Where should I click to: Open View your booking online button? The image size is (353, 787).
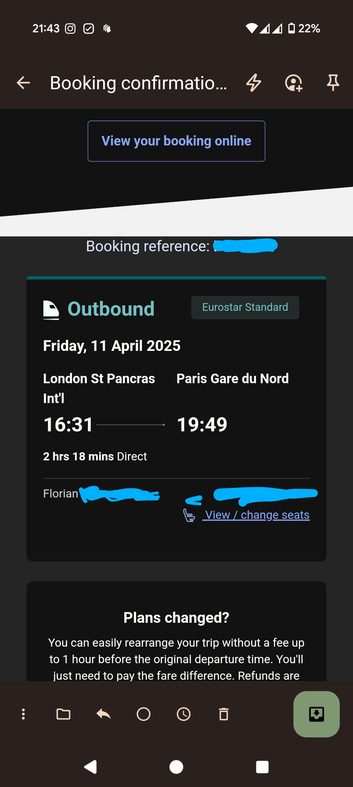pos(176,141)
